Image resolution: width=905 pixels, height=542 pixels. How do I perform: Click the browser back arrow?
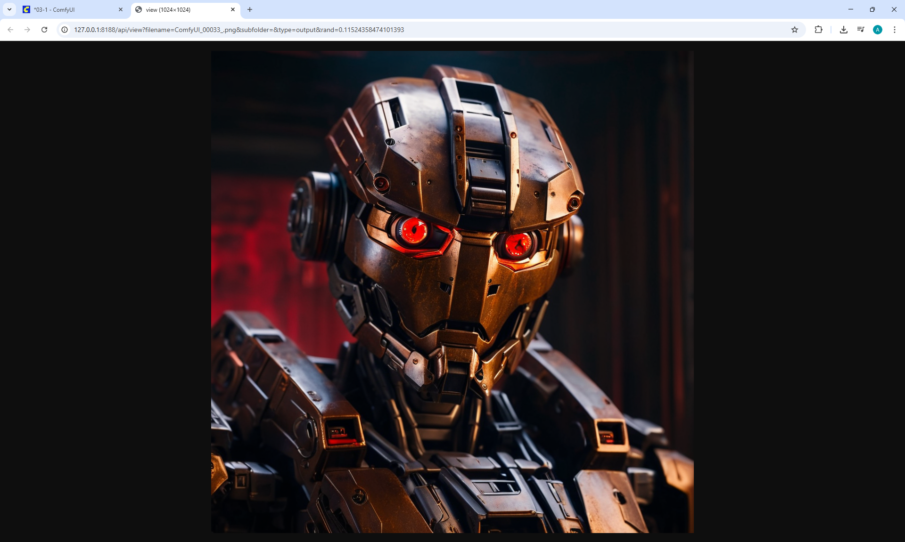[x=10, y=30]
